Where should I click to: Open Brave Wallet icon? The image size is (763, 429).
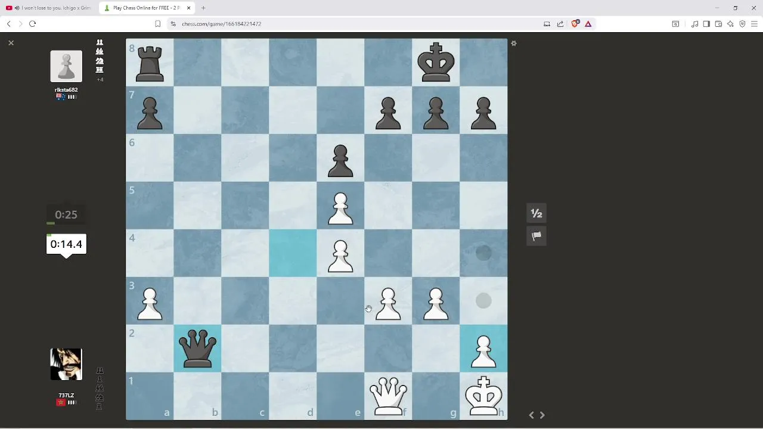tap(718, 24)
